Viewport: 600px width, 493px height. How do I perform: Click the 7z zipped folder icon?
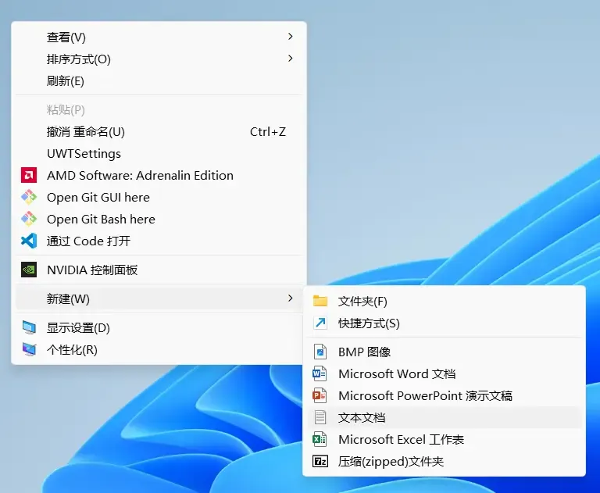320,461
